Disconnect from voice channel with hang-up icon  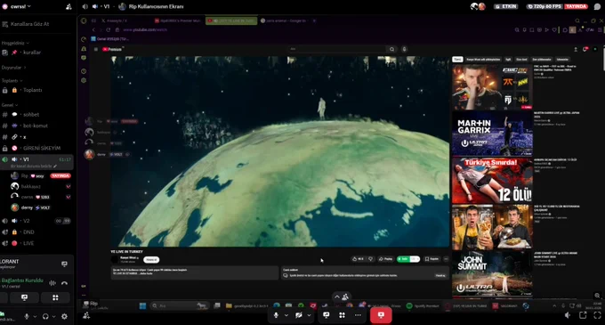pos(64,283)
